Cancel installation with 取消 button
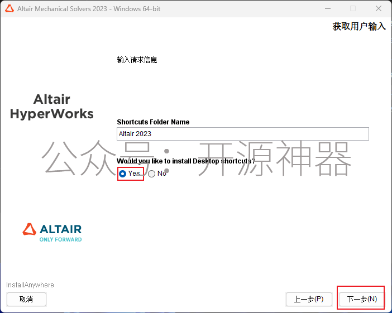 point(26,299)
